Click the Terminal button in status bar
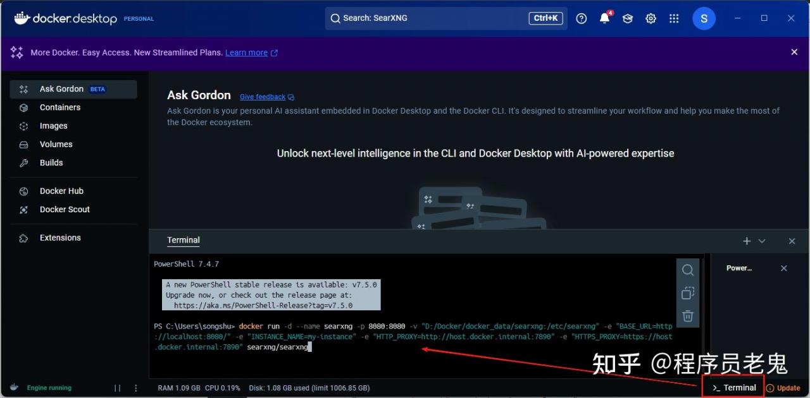810x398 pixels. coord(733,388)
